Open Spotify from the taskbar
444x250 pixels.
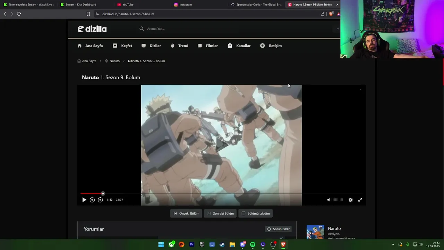pos(253,244)
